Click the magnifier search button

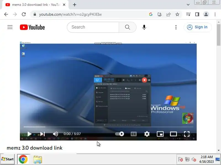pos(128,27)
